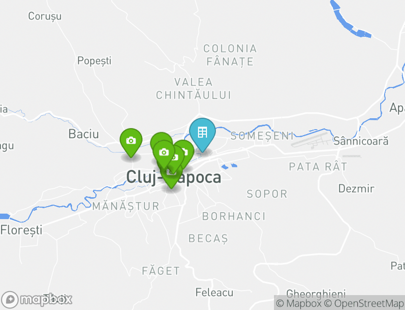Click the Florești town label

pos(21,230)
